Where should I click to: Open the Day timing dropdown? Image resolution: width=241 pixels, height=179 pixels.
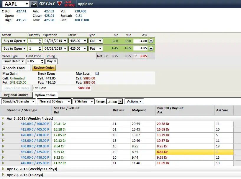52,61
